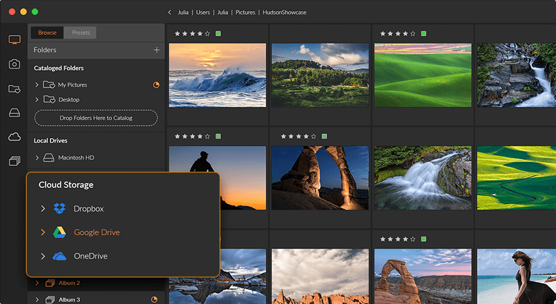Click the OneDrive cloud logo icon
Viewport: 556px width, 304px height.
point(60,256)
